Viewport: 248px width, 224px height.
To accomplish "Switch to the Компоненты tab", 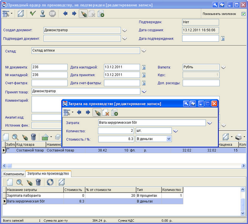I will click(14, 174).
